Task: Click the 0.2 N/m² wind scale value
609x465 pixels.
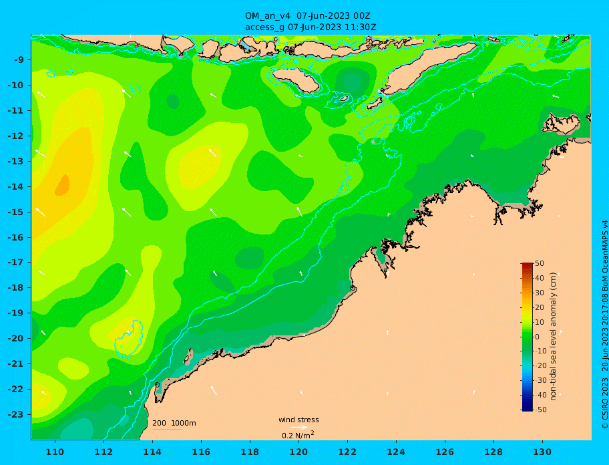Action: coord(298,435)
